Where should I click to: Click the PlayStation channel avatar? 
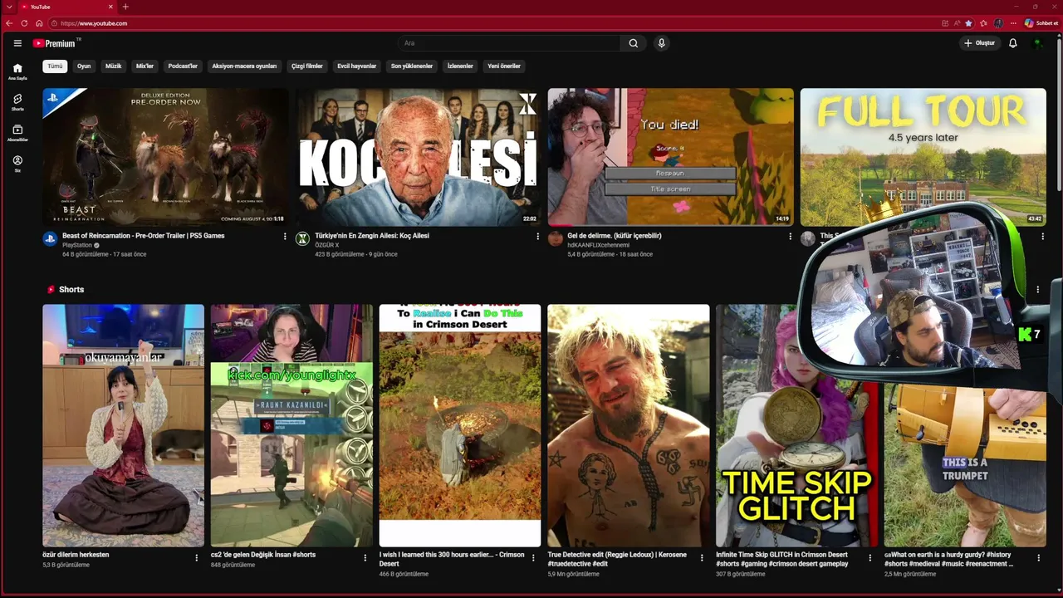coord(50,239)
